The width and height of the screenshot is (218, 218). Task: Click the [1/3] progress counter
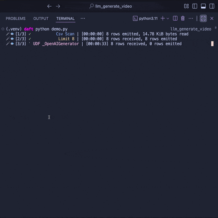(21, 34)
